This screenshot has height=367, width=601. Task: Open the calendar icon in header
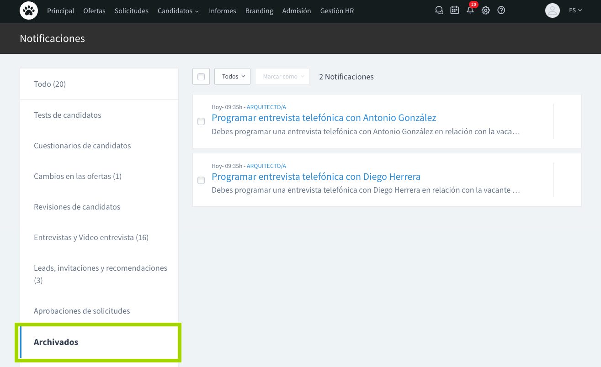tap(454, 10)
